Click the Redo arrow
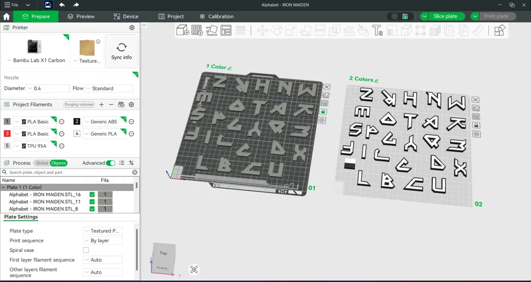Screen dimensions: 531x282 pos(76,5)
